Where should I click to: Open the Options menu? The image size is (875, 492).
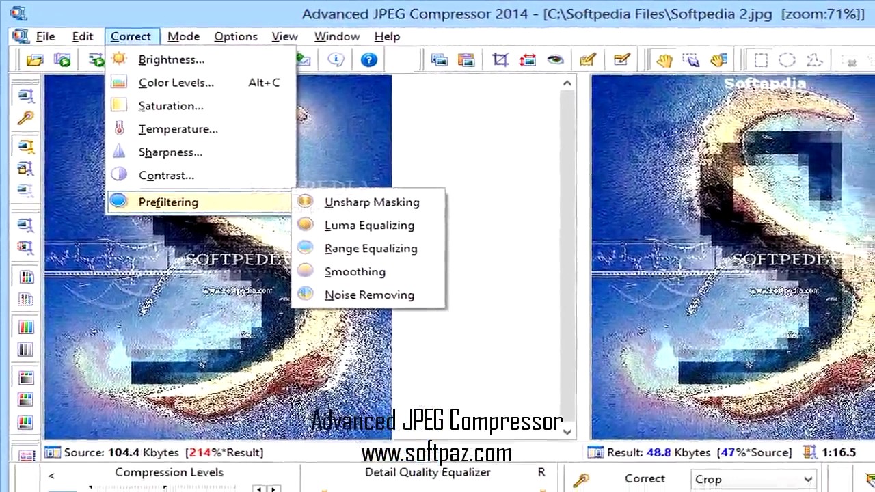pyautogui.click(x=236, y=36)
